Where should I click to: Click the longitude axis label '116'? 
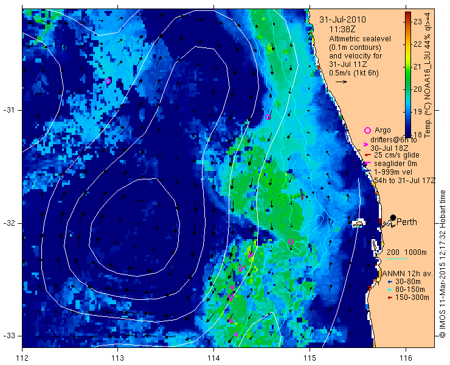point(406,358)
